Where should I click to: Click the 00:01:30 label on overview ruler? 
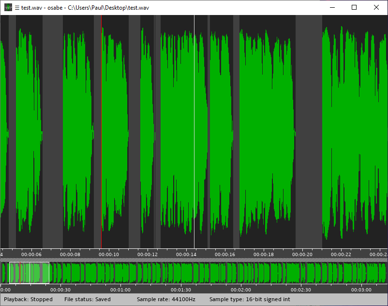180,290
